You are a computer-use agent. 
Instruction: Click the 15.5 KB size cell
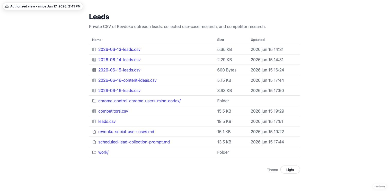tap(224, 111)
